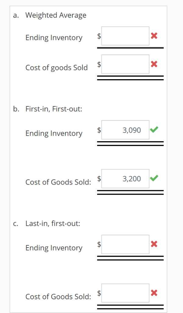The width and height of the screenshot is (183, 313).
Task: Click the field showing 3,090
Action: pyautogui.click(x=125, y=130)
